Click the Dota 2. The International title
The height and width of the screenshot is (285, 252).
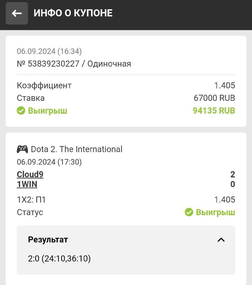[x=77, y=149]
